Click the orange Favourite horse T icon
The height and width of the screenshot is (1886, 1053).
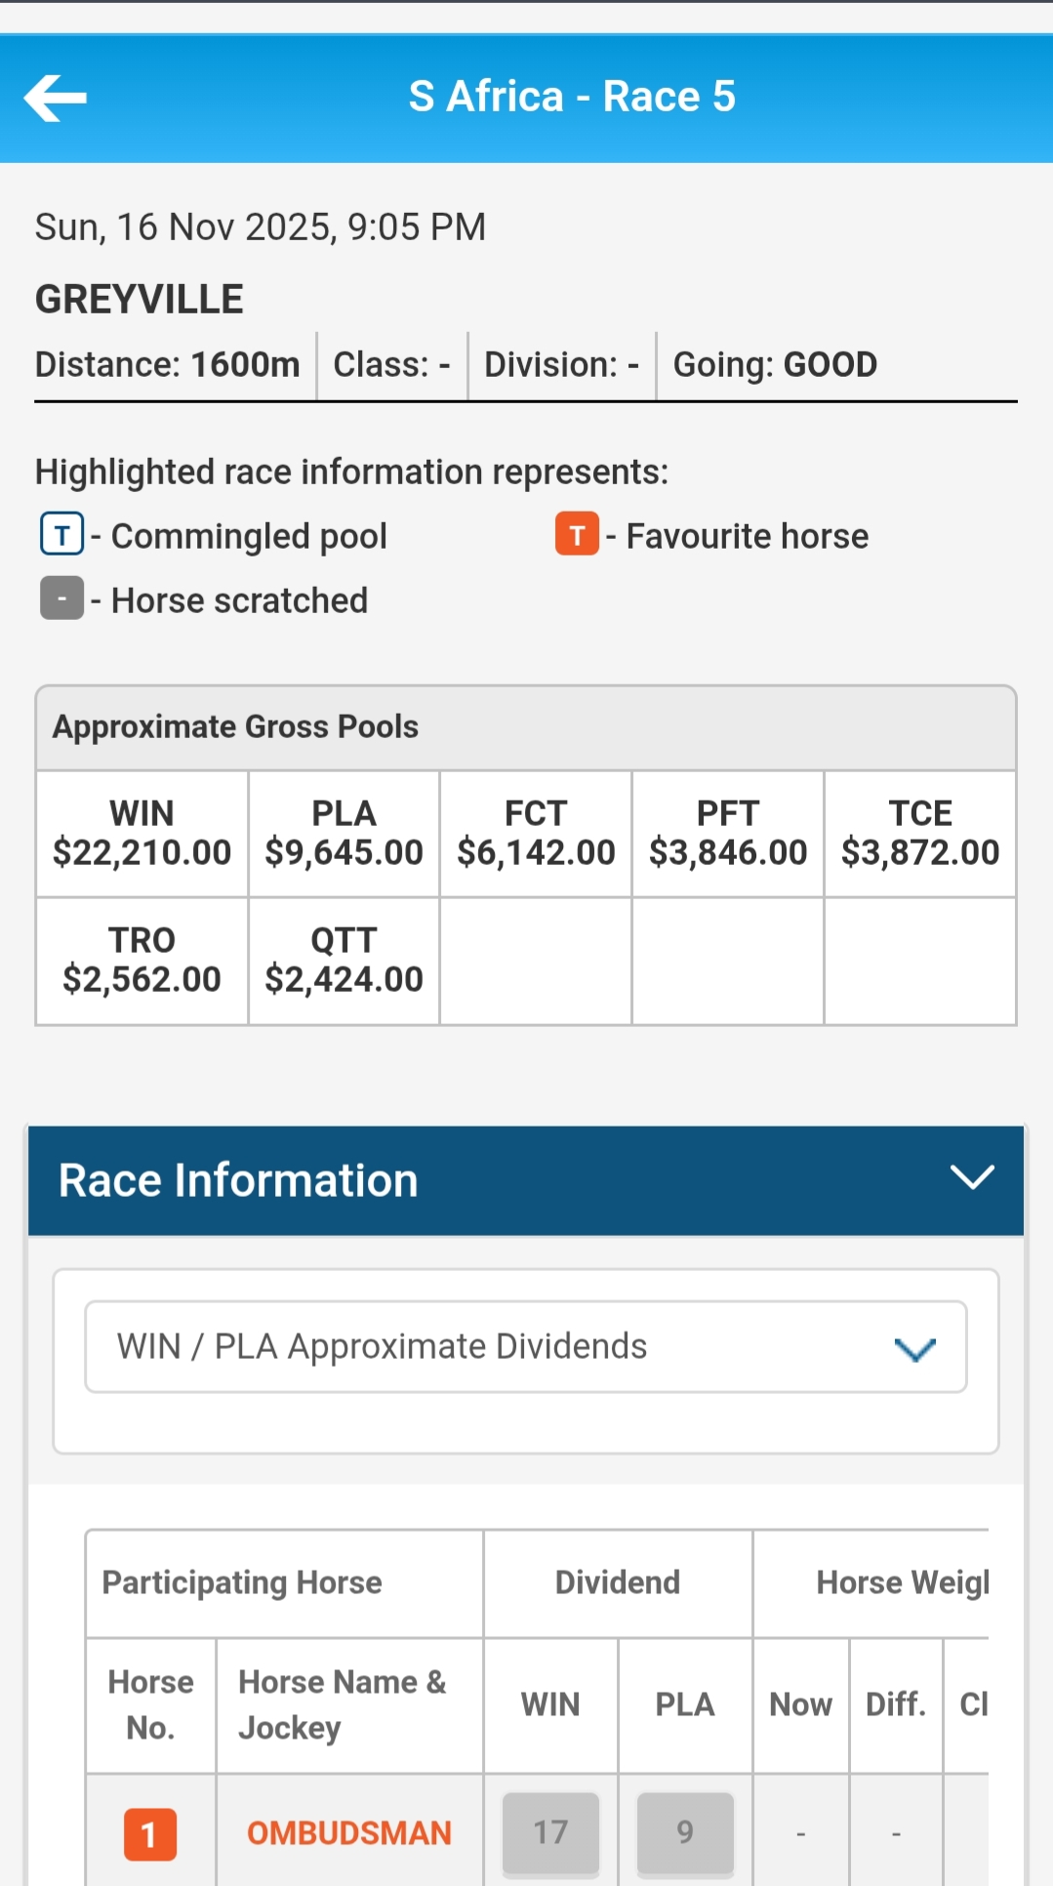[577, 535]
